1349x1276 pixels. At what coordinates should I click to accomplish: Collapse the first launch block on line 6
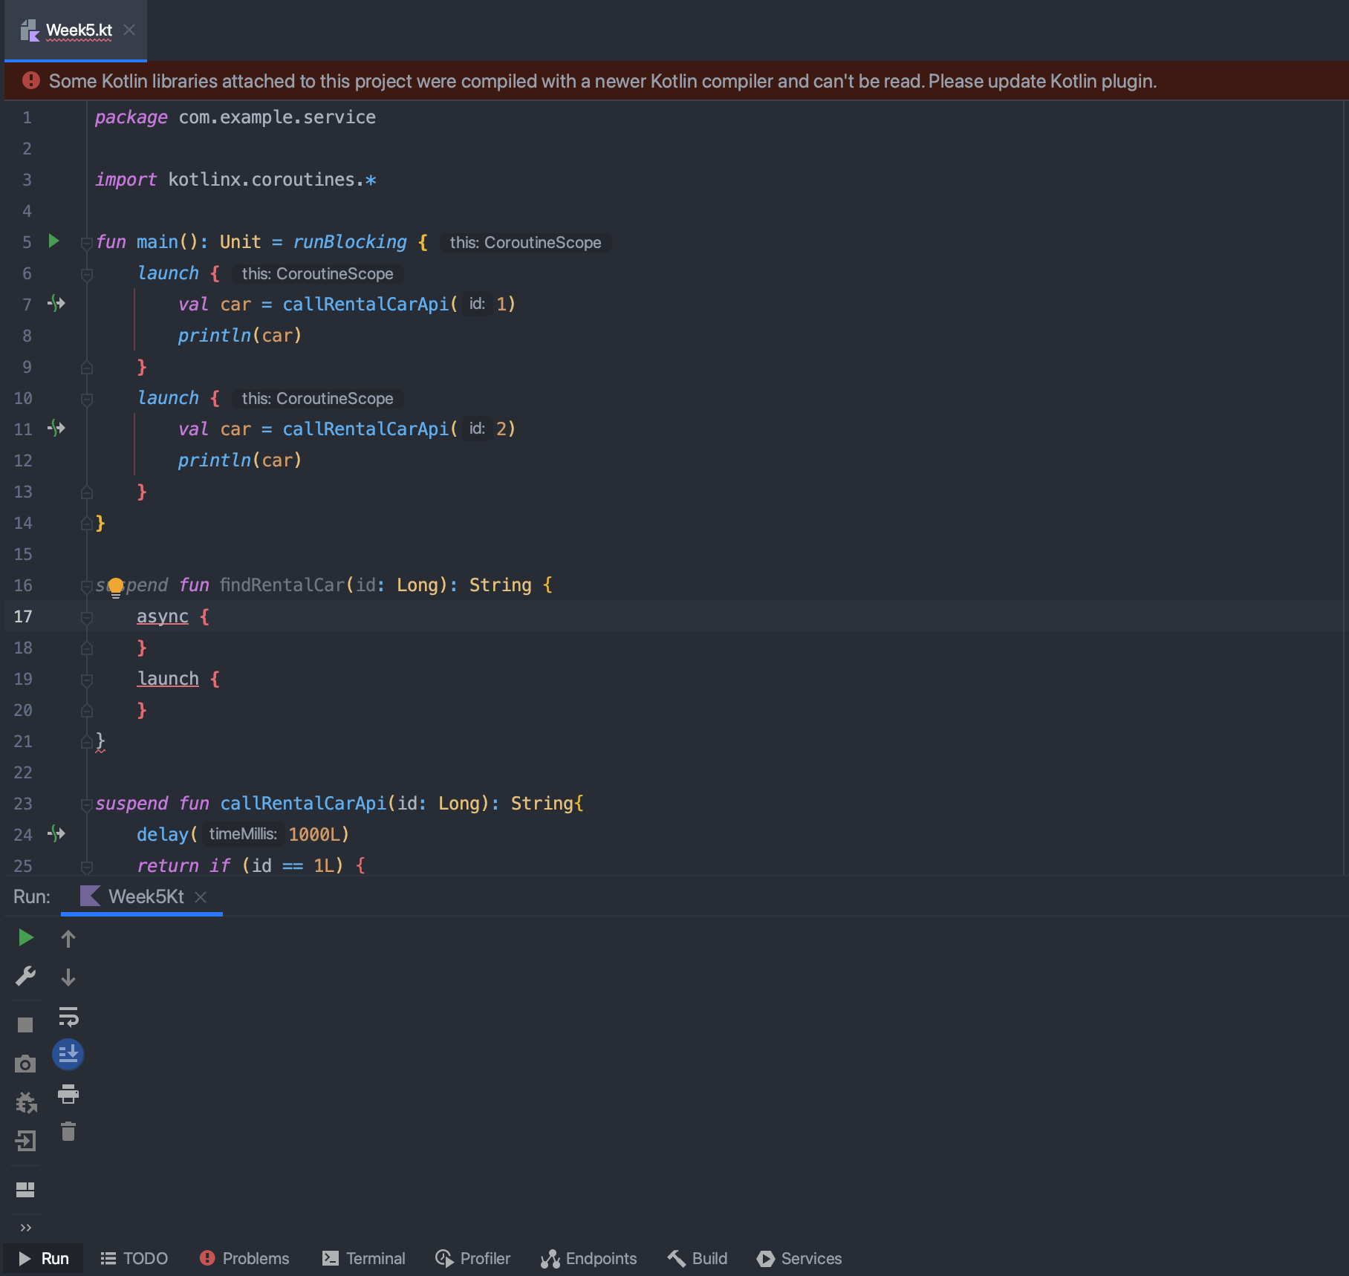86,275
